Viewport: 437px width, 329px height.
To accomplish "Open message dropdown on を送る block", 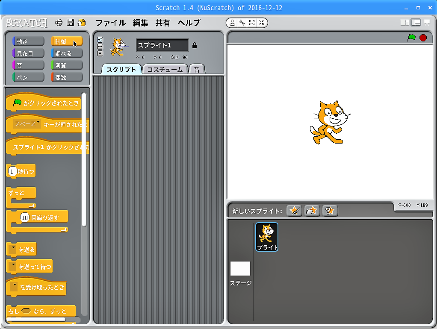I will click(x=12, y=250).
